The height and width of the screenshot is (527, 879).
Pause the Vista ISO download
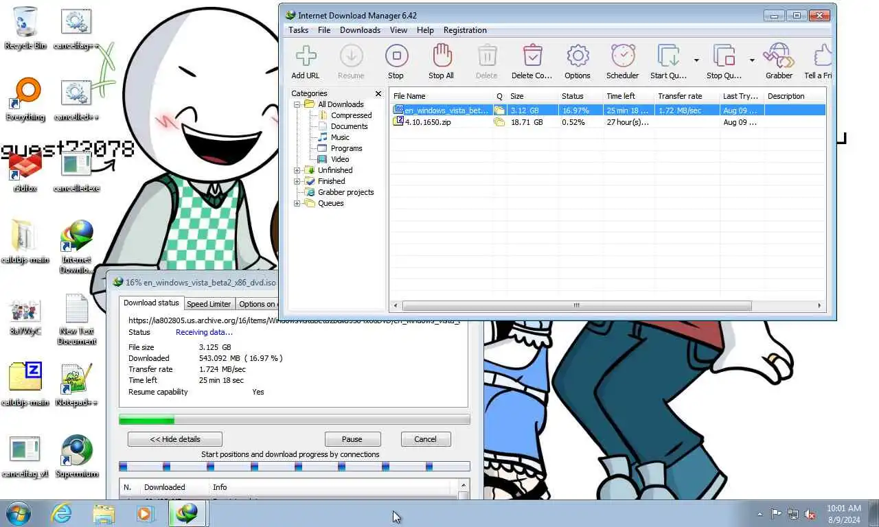coord(352,439)
